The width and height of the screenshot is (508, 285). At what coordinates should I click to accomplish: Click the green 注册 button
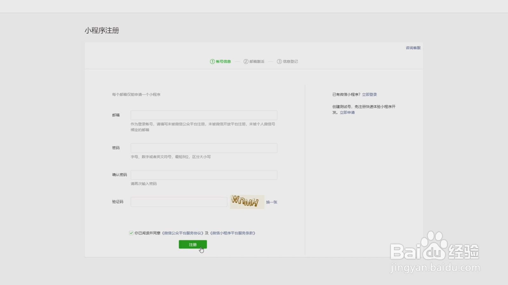click(x=193, y=244)
